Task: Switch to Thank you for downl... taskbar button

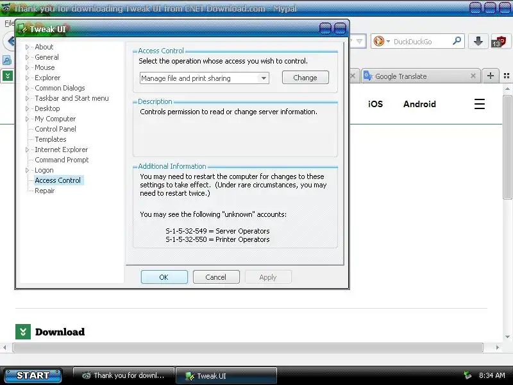Action: [123, 375]
